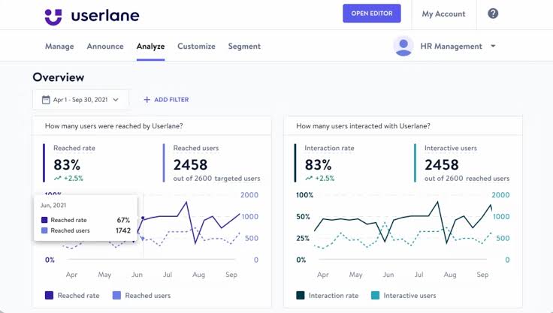Screen dimensions: 553x313
Task: Go to the Customize tab
Action: 196,47
